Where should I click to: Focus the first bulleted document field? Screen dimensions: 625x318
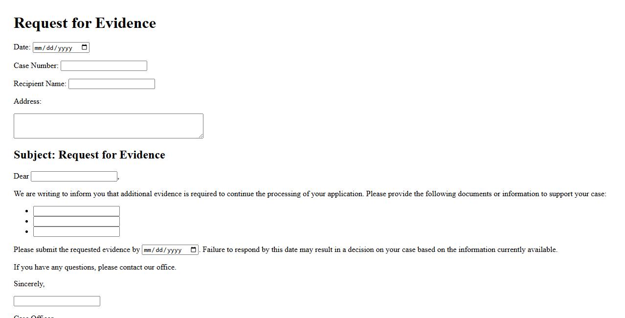point(76,211)
